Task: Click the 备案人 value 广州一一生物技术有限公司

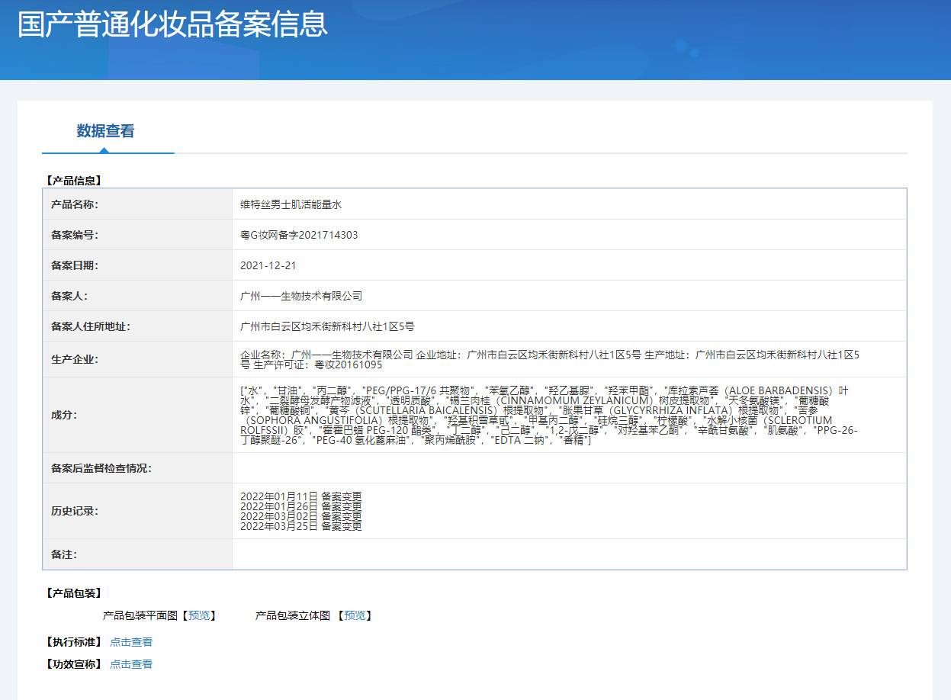Action: click(x=301, y=296)
